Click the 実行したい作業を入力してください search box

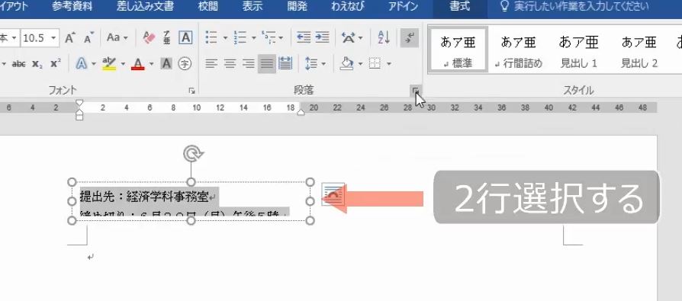click(575, 7)
